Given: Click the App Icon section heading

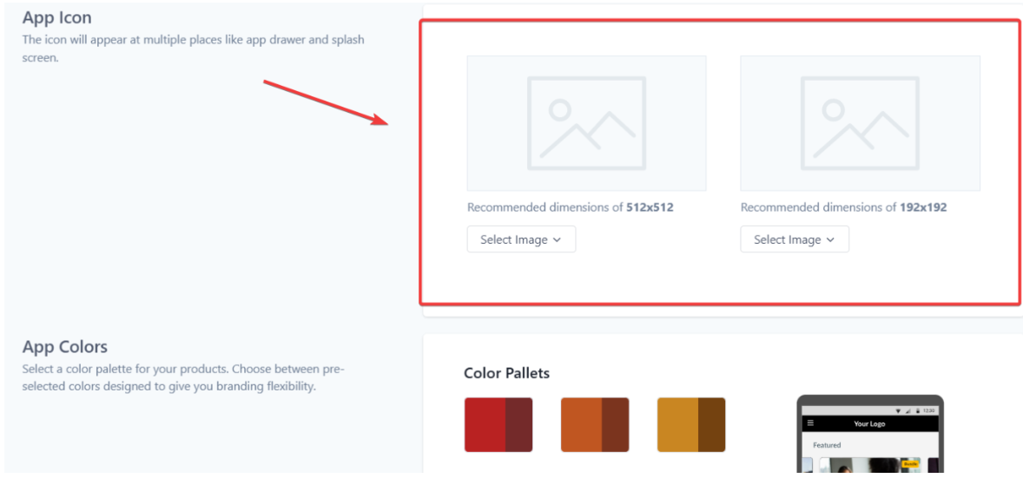Looking at the screenshot, I should point(57,17).
